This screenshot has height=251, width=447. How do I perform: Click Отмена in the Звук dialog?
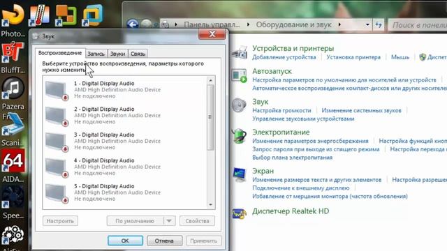pyautogui.click(x=165, y=241)
